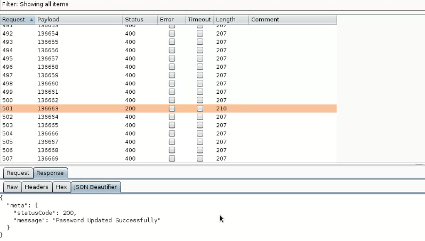The image size is (425, 241).
Task: Switch to the Hex tab
Action: 61,187
